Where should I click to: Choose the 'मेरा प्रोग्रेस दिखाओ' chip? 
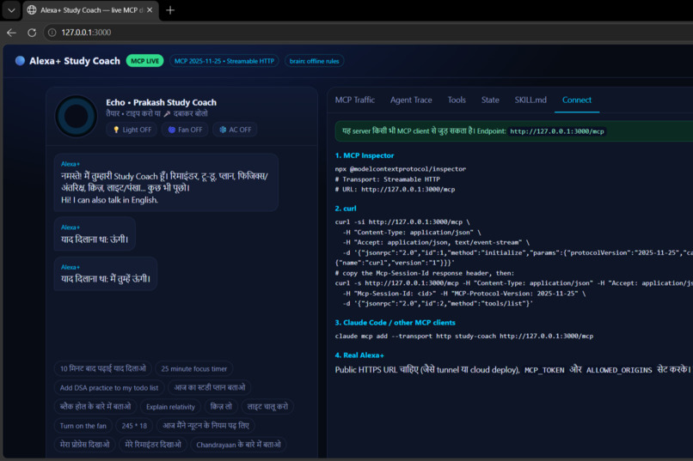point(85,445)
